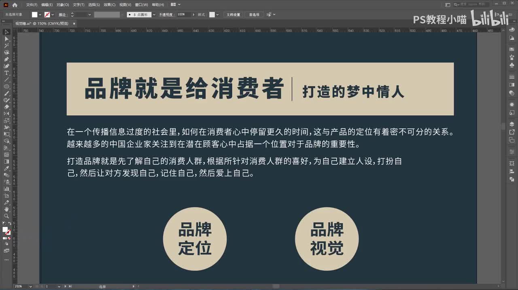Activate the Artboard tool
518x290 pixels.
pyautogui.click(x=6, y=196)
